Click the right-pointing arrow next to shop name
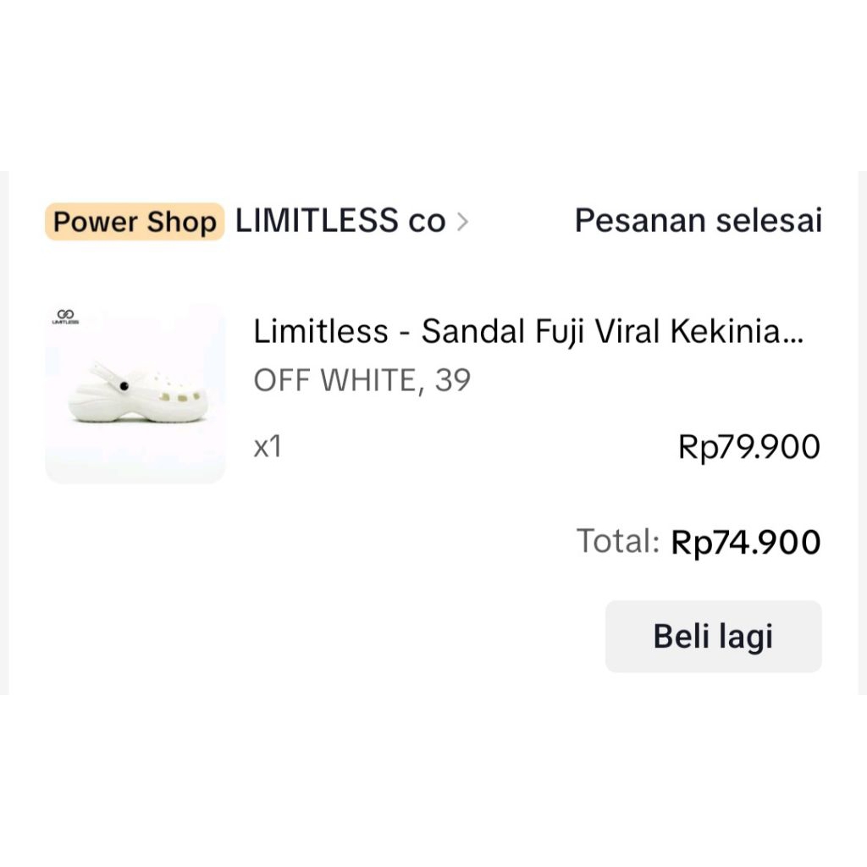The image size is (867, 867). coord(463,221)
